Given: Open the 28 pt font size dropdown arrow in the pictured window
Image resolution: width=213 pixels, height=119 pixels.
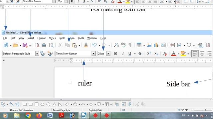Looking at the screenshot, I should point(108,54).
